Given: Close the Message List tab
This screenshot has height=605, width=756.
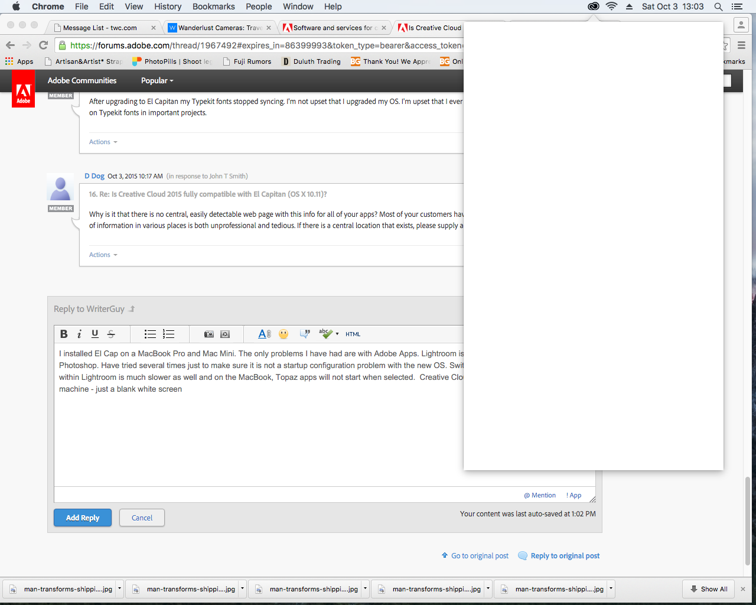Looking at the screenshot, I should (x=154, y=28).
